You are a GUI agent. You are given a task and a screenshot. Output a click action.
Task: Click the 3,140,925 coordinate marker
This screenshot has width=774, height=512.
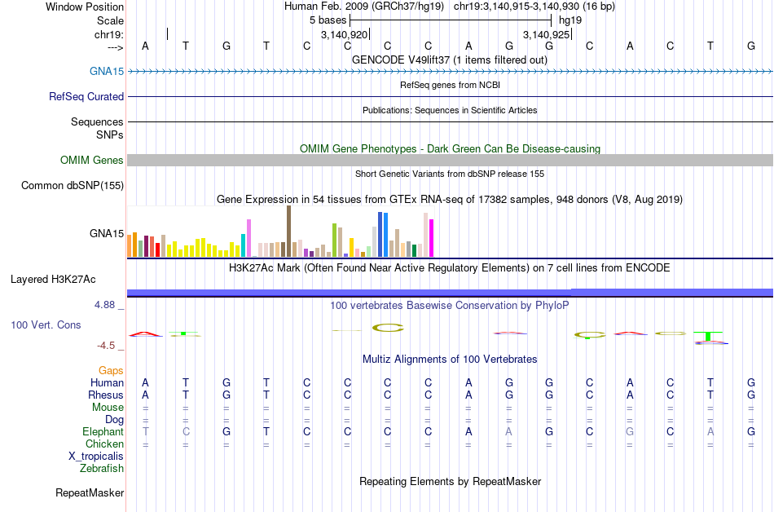547,34
